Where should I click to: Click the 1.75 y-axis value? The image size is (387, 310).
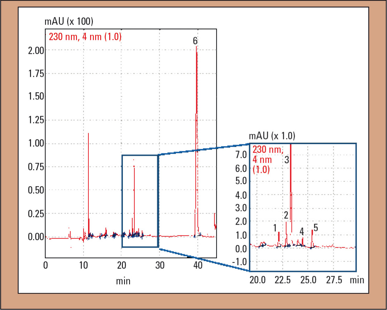[35, 74]
